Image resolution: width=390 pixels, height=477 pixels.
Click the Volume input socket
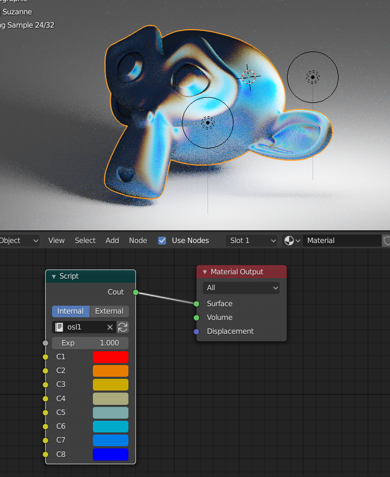196,318
